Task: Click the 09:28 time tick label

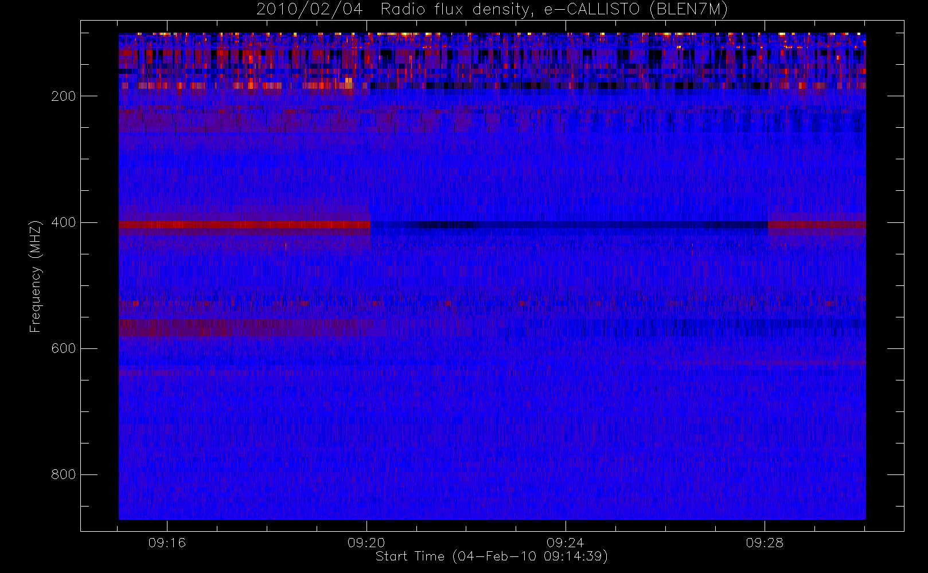Action: tap(765, 543)
